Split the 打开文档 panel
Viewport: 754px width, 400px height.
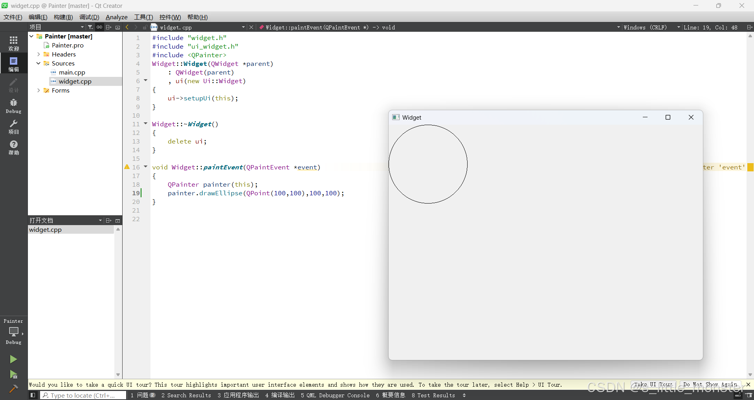click(109, 220)
